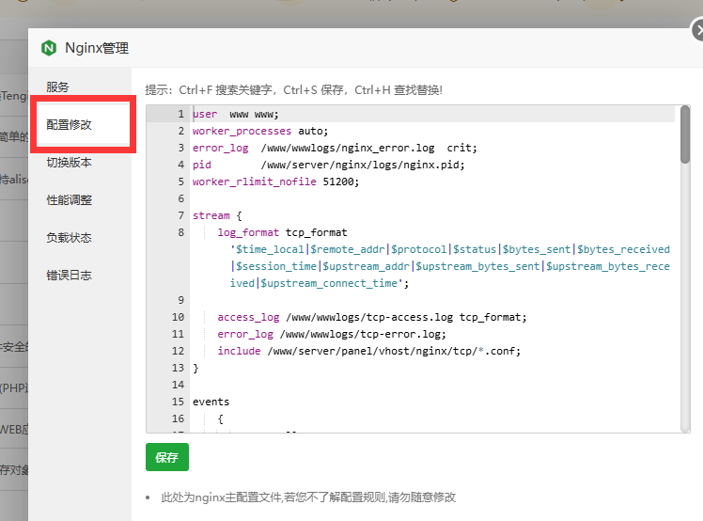Switch to the 切换版本 tab
The height and width of the screenshot is (521, 703).
(x=69, y=162)
